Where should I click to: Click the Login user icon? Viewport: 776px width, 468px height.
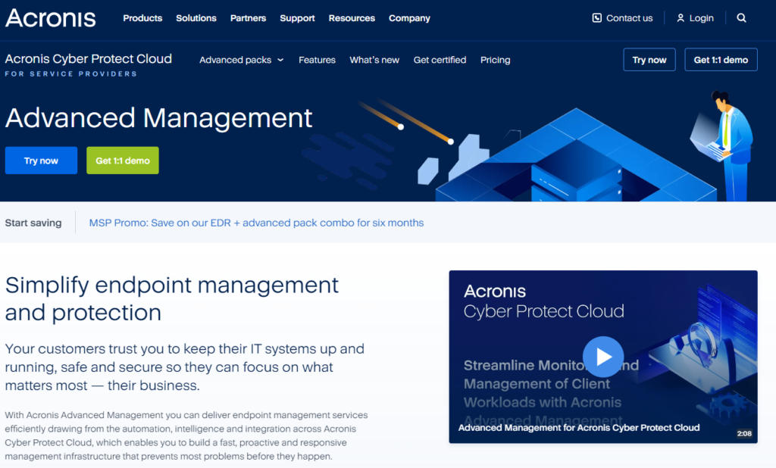pyautogui.click(x=681, y=18)
